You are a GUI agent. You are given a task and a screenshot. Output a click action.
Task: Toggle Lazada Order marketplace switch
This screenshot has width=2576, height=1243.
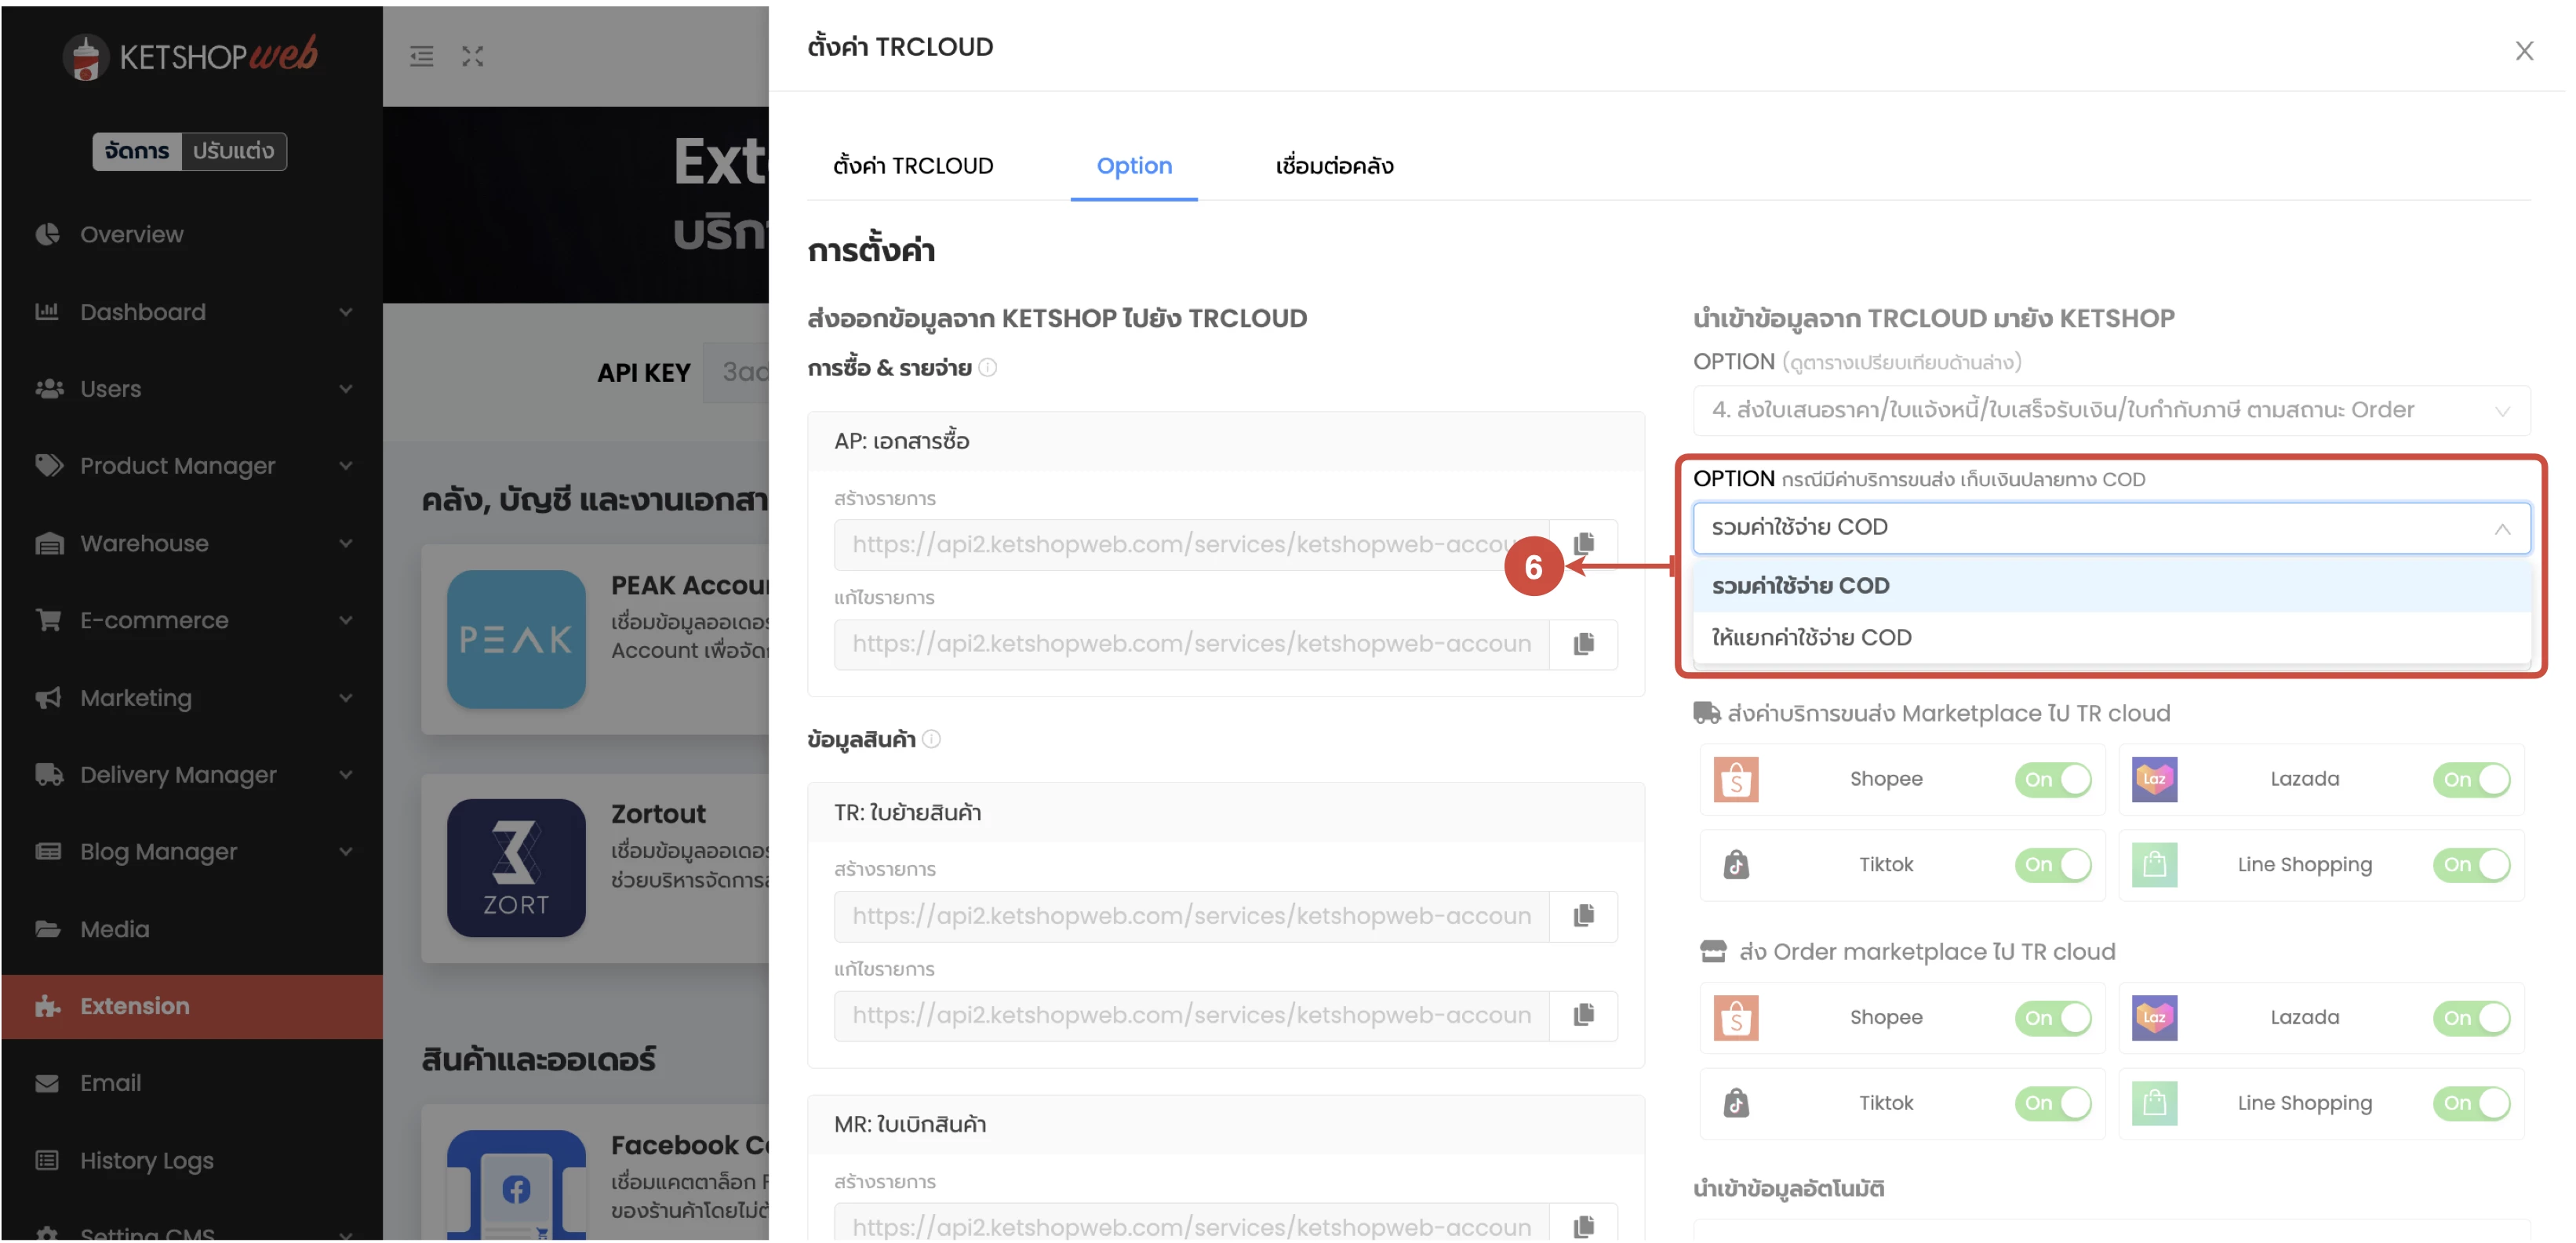tap(2471, 1018)
